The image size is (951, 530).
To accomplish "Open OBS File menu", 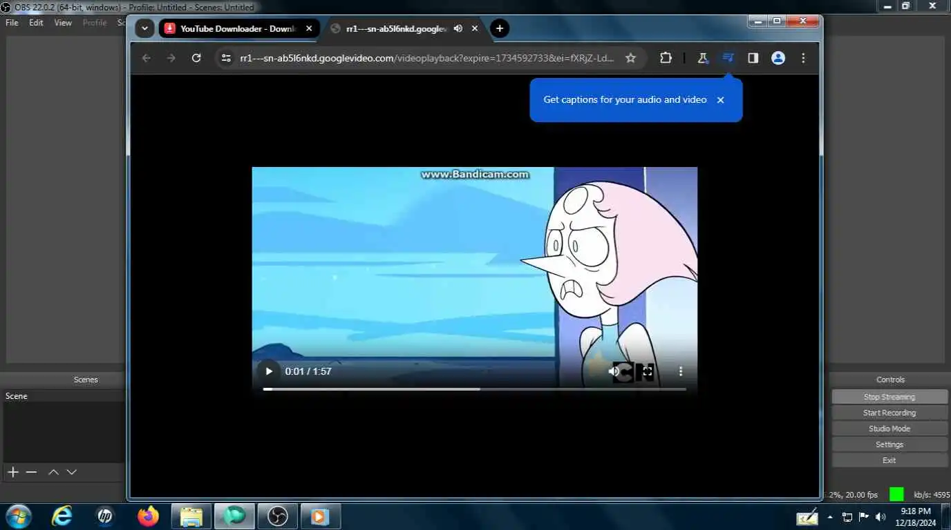I will 12,23.
